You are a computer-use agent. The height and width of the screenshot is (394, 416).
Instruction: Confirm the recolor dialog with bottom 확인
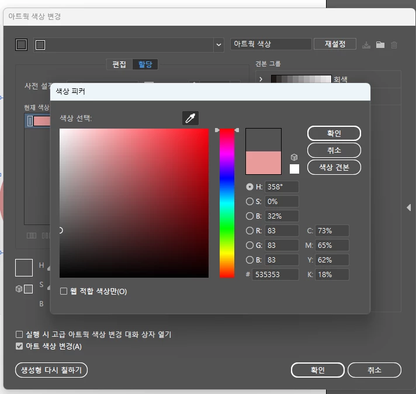[318, 370]
